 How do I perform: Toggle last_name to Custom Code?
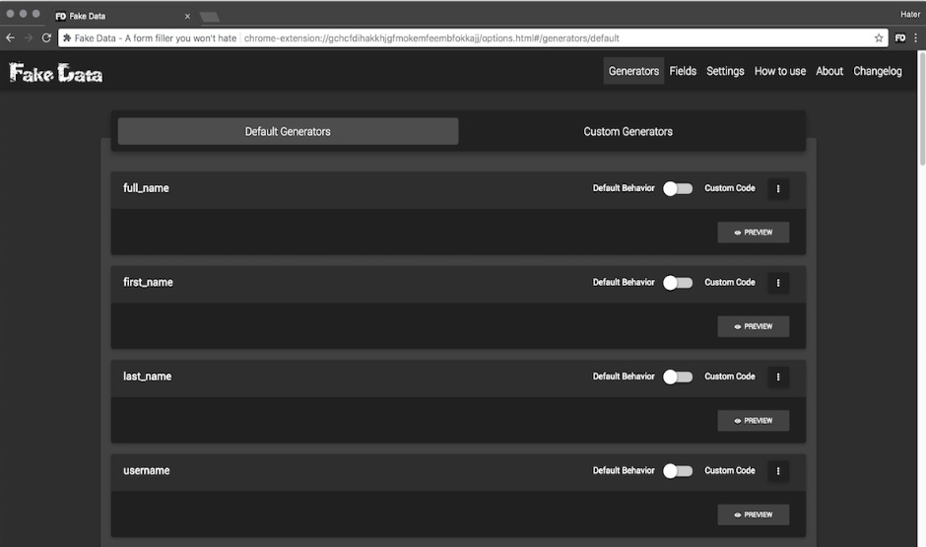678,376
